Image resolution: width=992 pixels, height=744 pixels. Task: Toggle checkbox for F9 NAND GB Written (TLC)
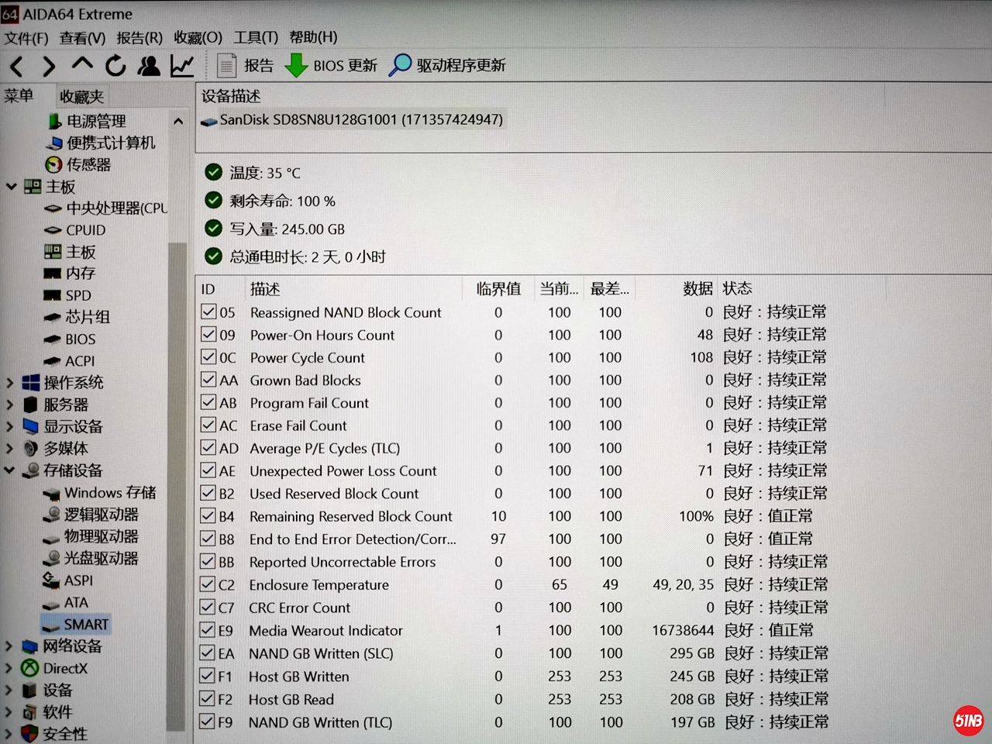coord(206,721)
